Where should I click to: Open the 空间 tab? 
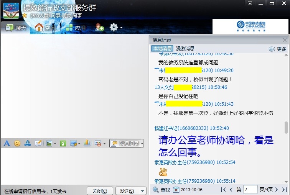[x=45, y=28]
